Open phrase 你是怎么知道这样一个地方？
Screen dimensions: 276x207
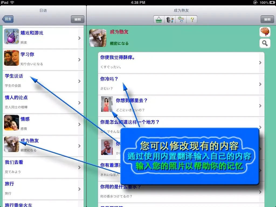pyautogui.click(x=181, y=123)
